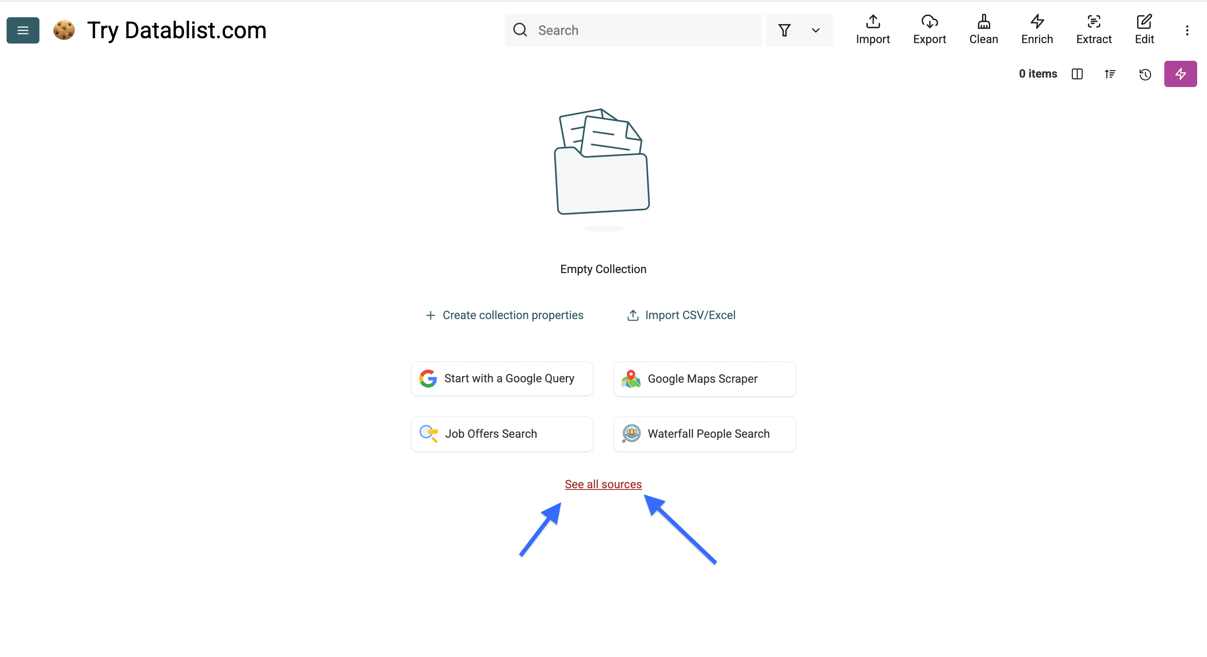The image size is (1207, 657).
Task: Open the Clean data tool
Action: coord(983,30)
